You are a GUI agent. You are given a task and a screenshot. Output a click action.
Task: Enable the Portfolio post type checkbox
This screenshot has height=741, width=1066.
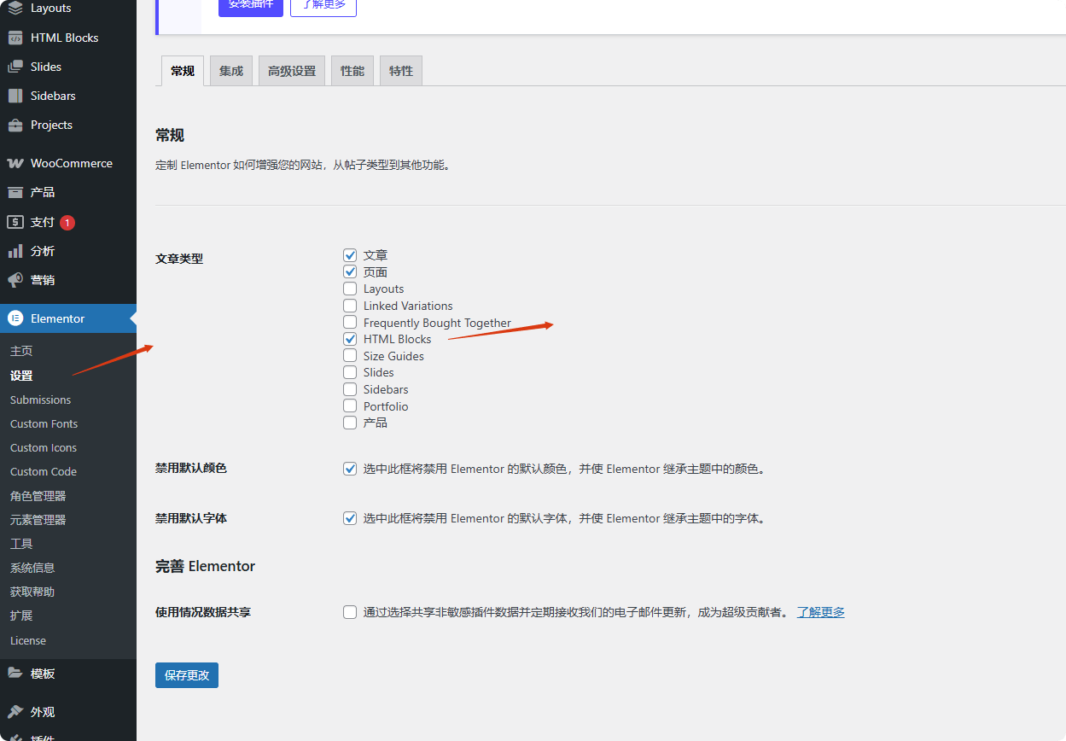coord(350,406)
